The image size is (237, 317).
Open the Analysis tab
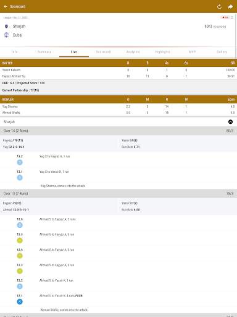pos(133,52)
